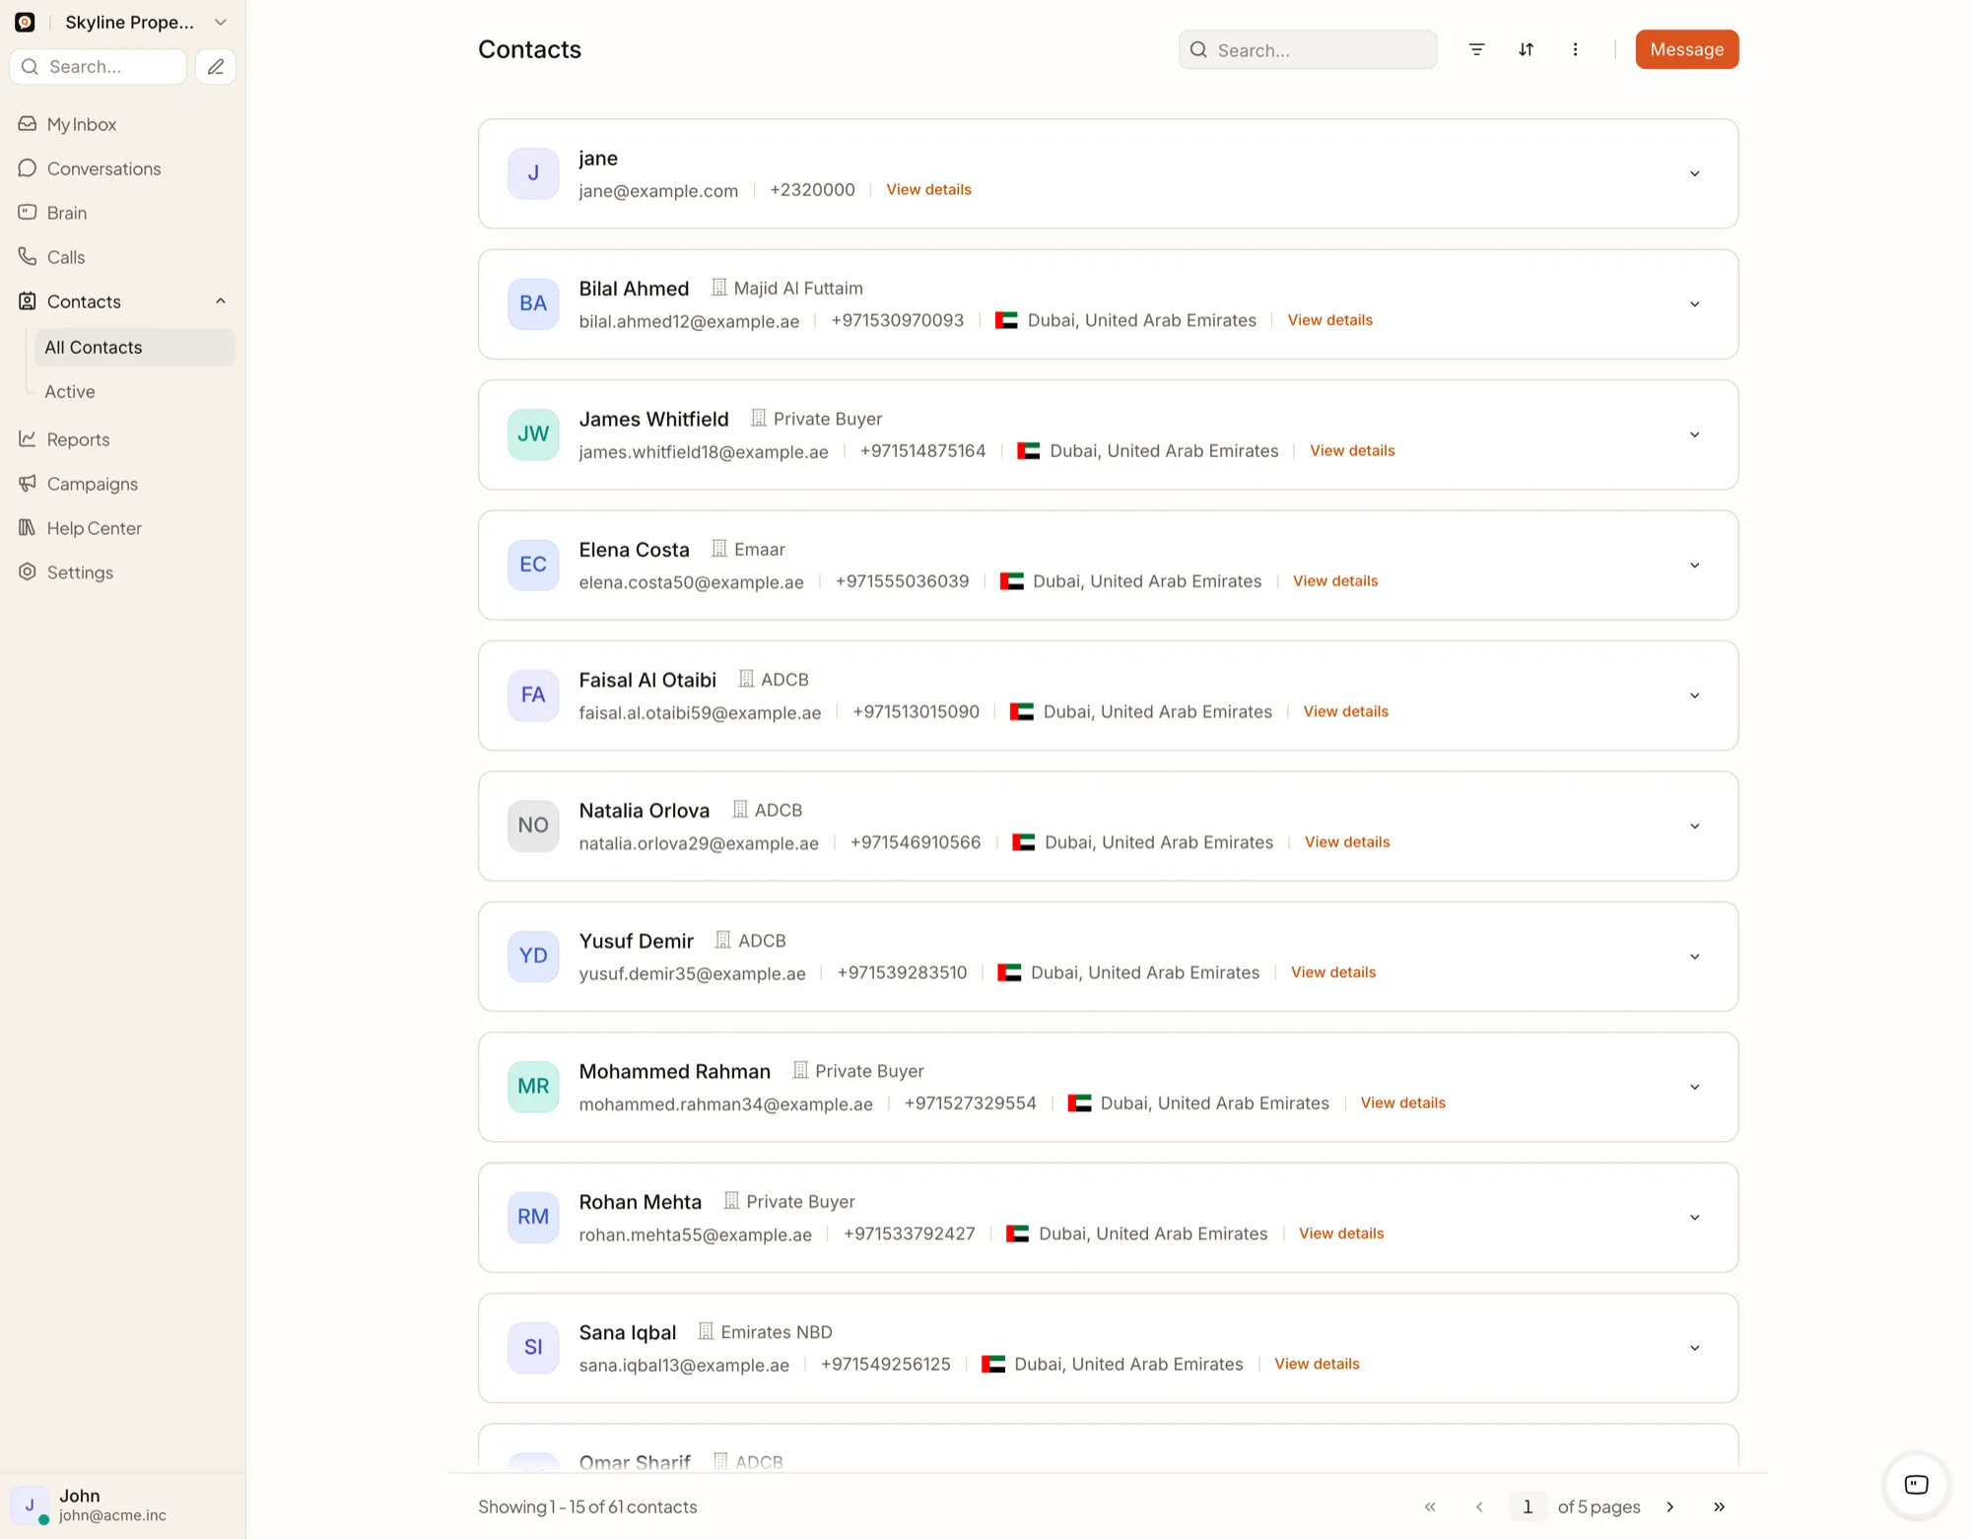The height and width of the screenshot is (1539, 1971).
Task: Click the EC avatar for Elena Costa
Action: point(533,565)
